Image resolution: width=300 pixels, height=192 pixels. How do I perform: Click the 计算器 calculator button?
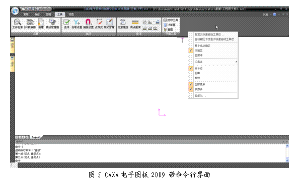point(170,25)
